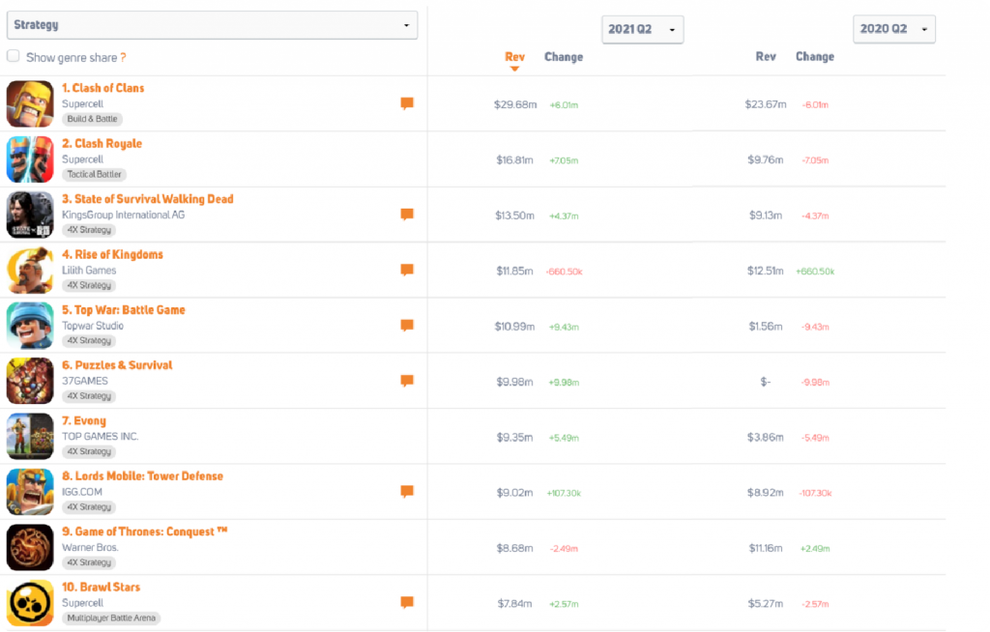990x632 pixels.
Task: Open the 9. Game of Thrones: Conquest link
Action: click(x=145, y=532)
